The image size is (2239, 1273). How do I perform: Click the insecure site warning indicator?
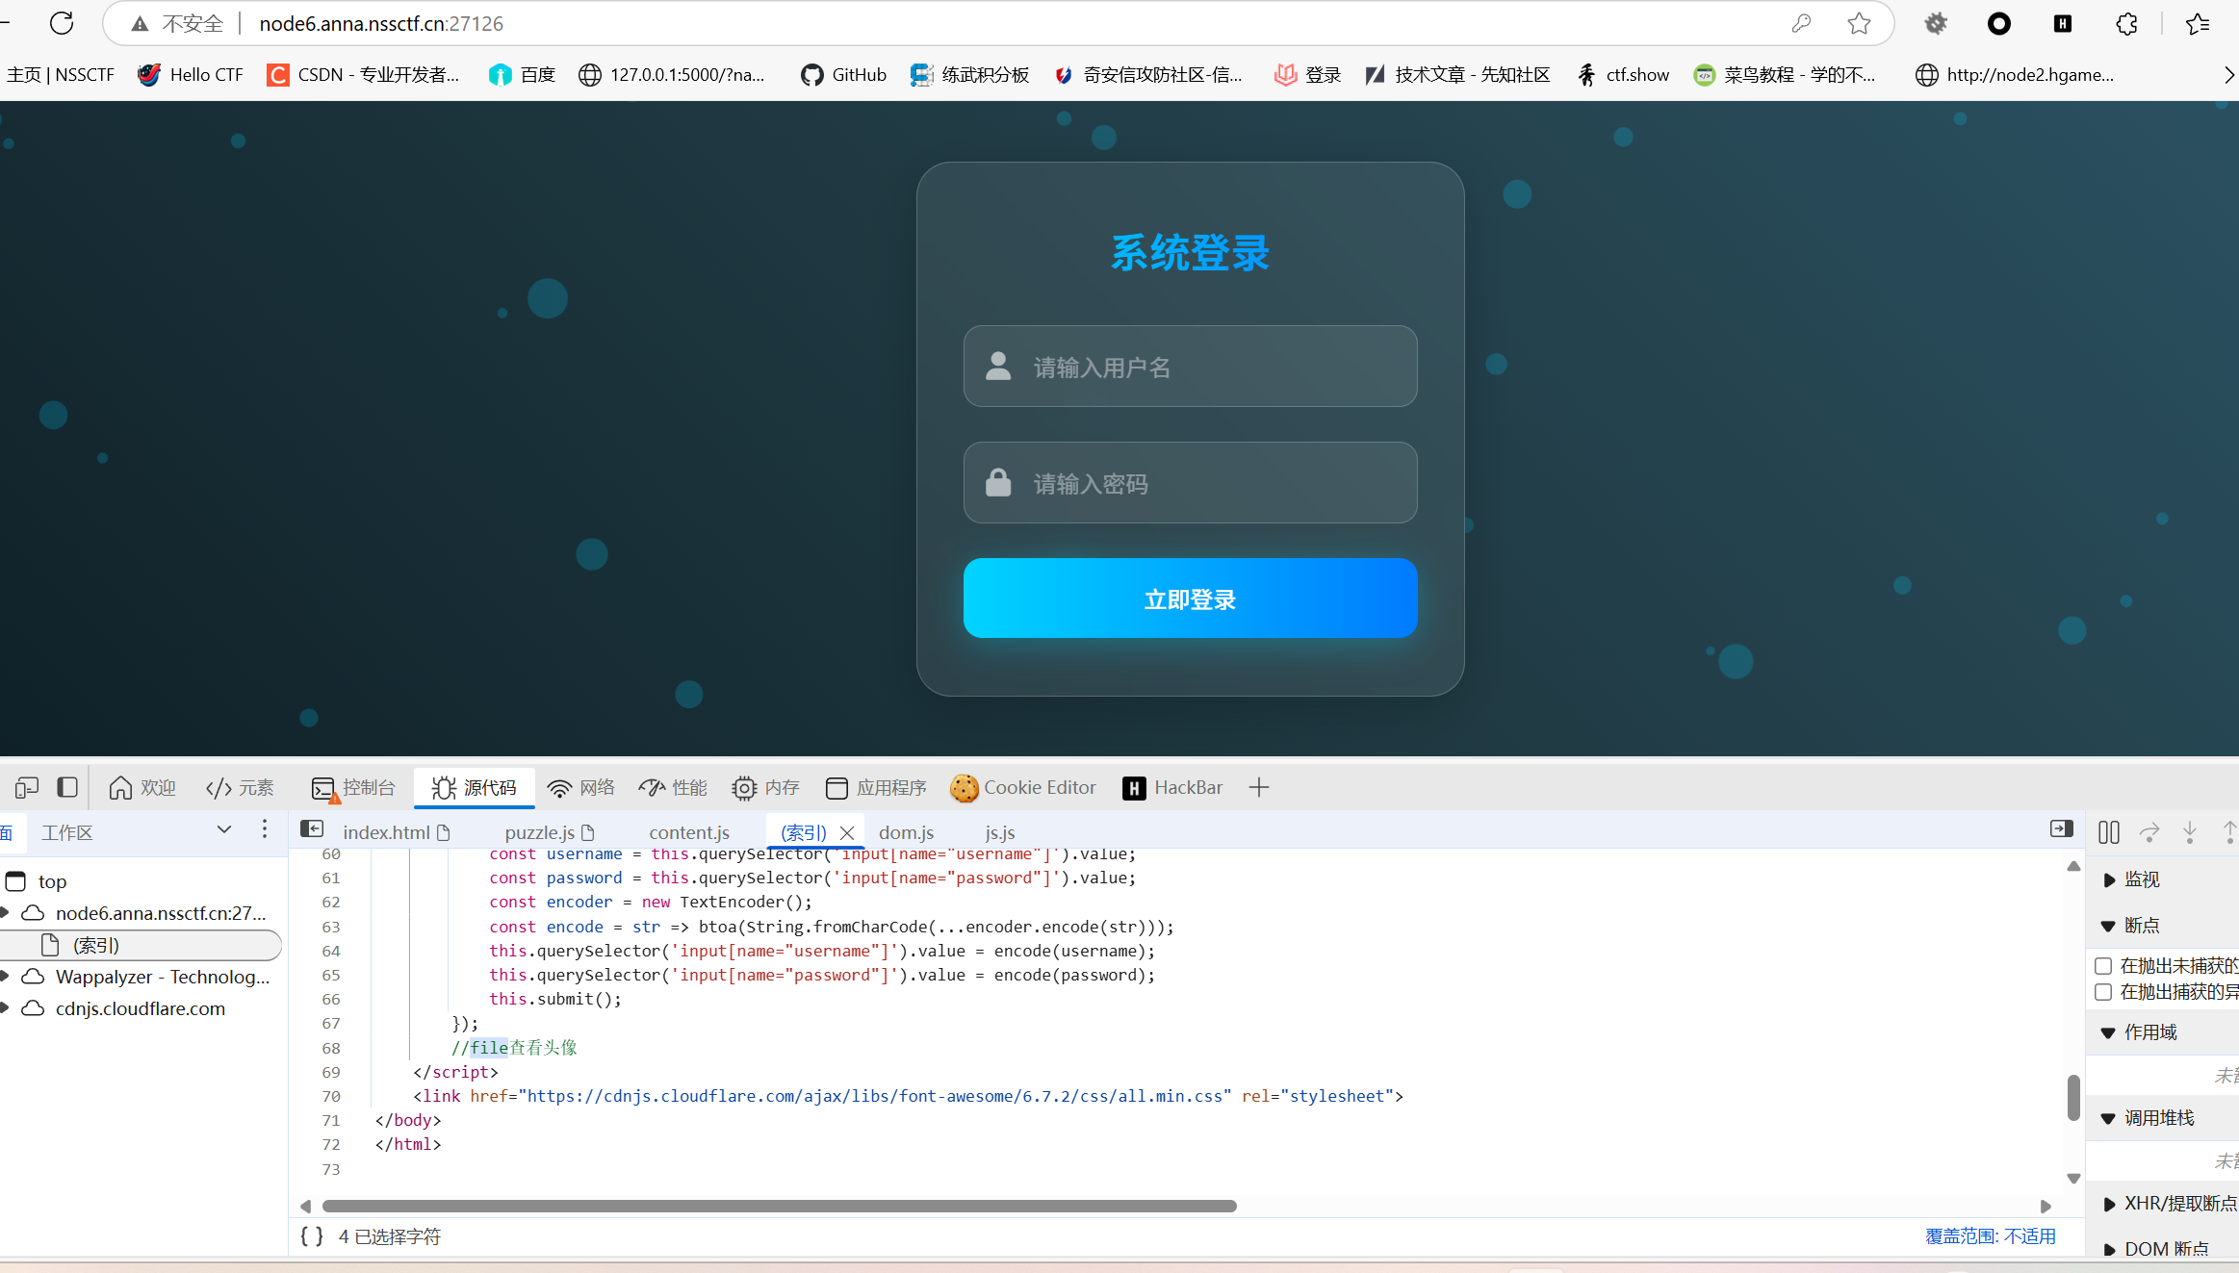point(178,23)
